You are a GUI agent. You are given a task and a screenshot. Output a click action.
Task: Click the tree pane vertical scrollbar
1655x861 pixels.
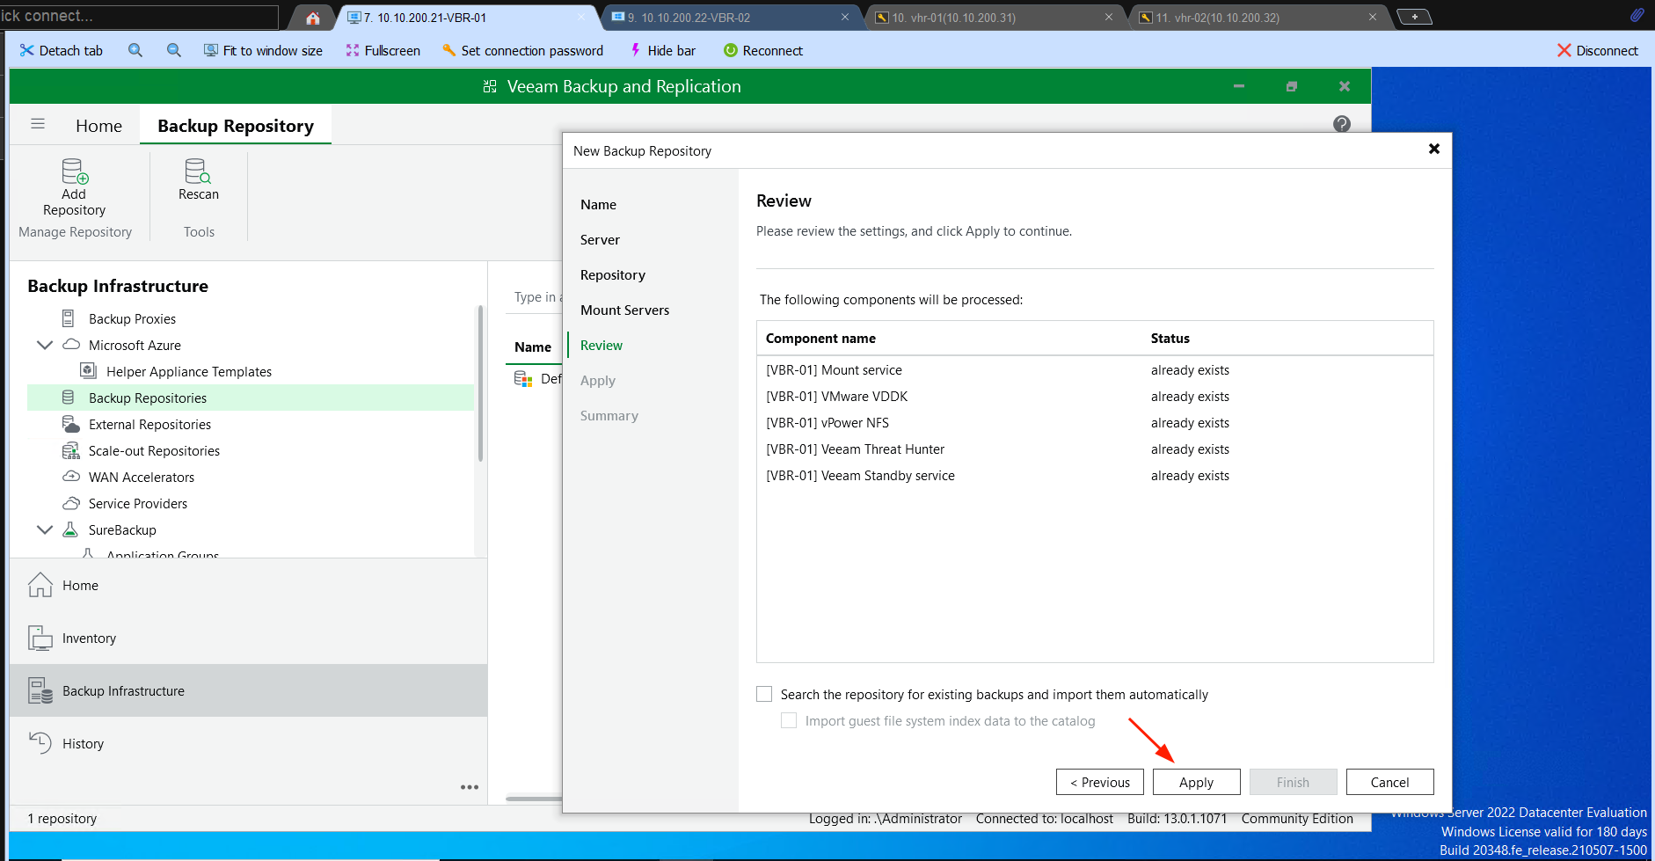[x=480, y=383]
